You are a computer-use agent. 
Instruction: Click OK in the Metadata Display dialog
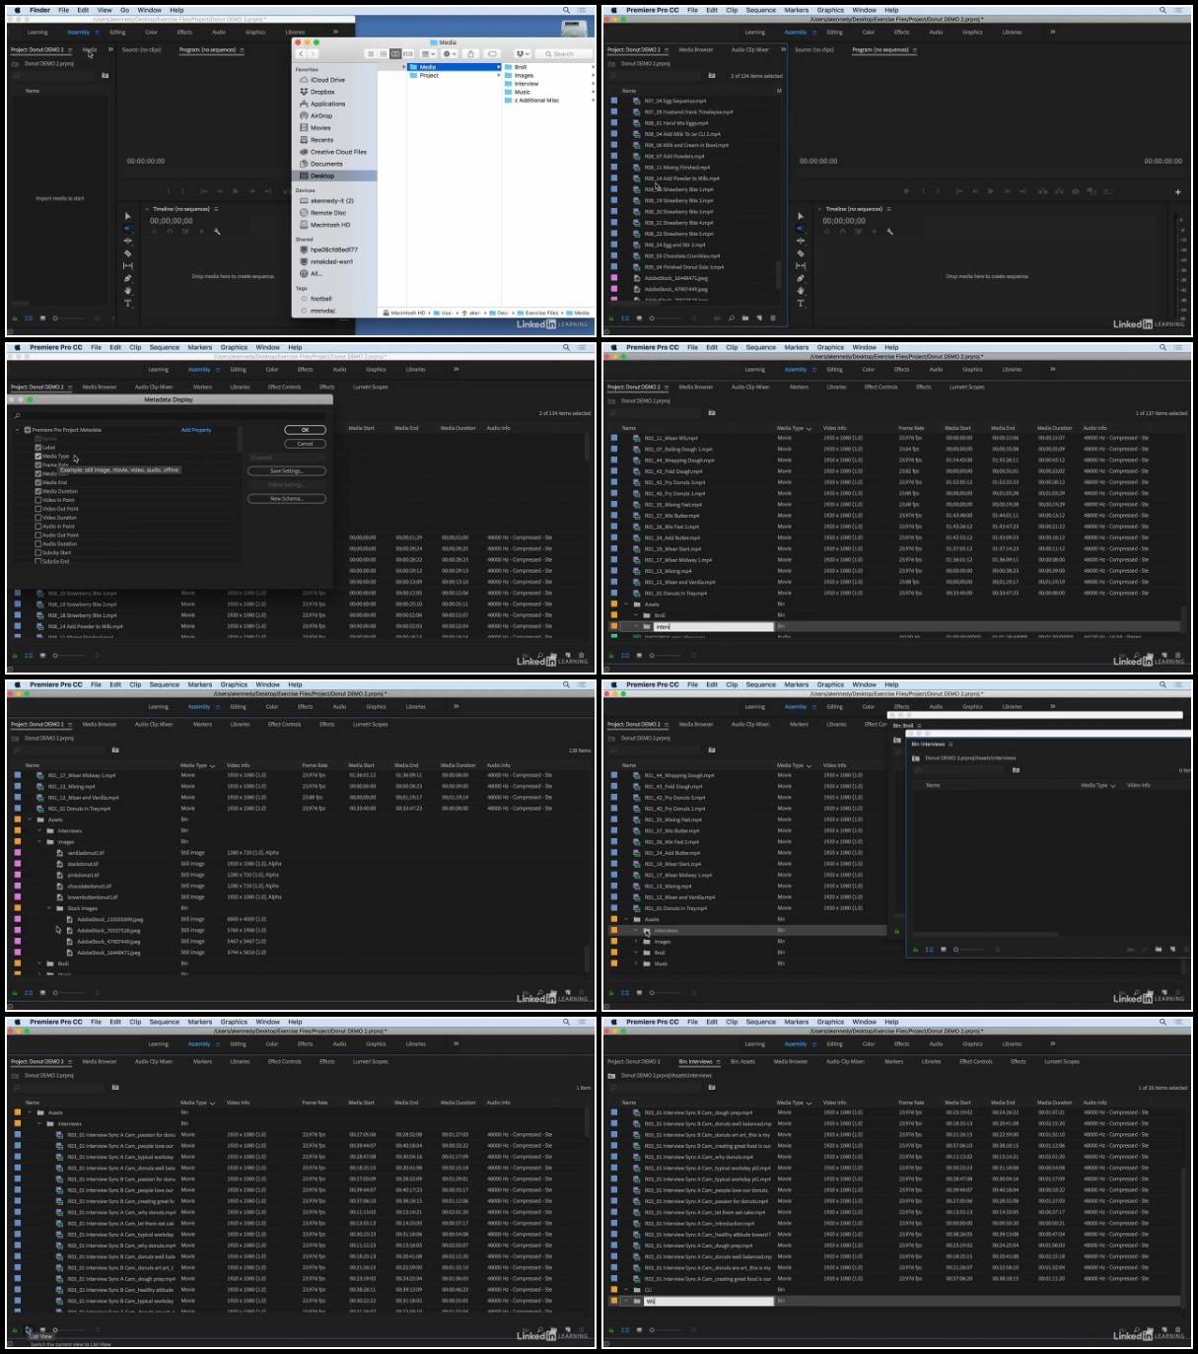coord(305,430)
